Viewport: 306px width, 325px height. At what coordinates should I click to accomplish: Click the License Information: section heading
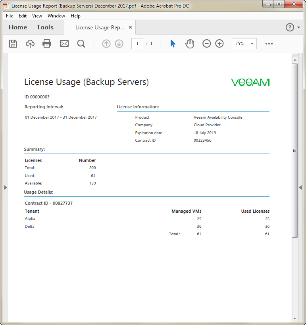[x=138, y=107]
